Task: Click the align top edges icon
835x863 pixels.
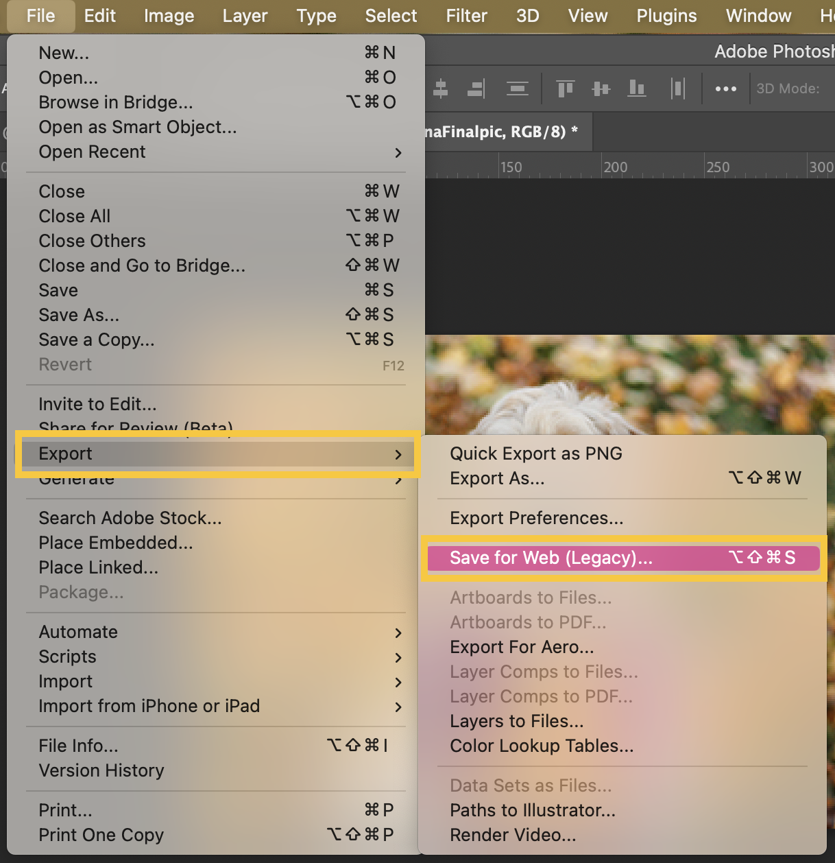Action: 565,88
